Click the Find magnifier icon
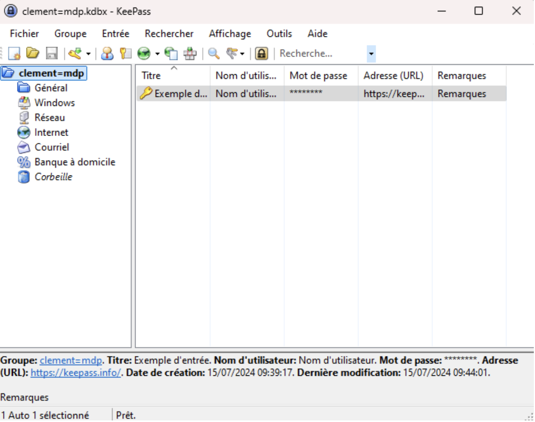This screenshot has width=535, height=422. tap(214, 53)
